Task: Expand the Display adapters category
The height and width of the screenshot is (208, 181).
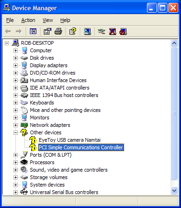Action: tap(15, 65)
